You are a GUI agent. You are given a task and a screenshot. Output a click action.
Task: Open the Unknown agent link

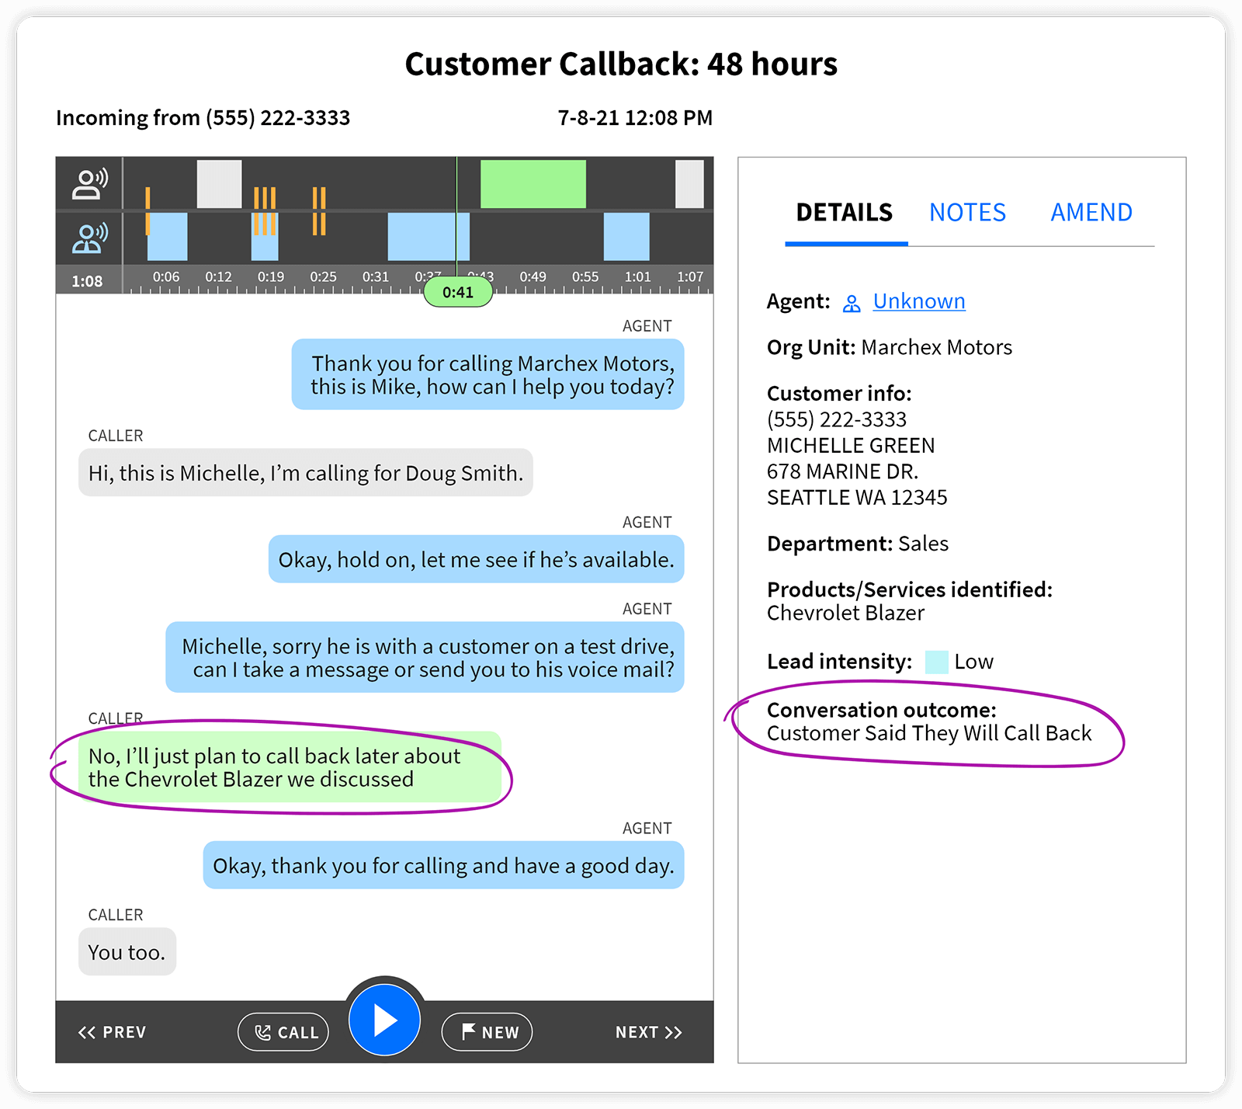pyautogui.click(x=919, y=301)
